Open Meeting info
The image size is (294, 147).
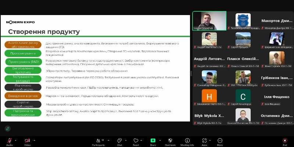pyautogui.click(x=187, y=142)
